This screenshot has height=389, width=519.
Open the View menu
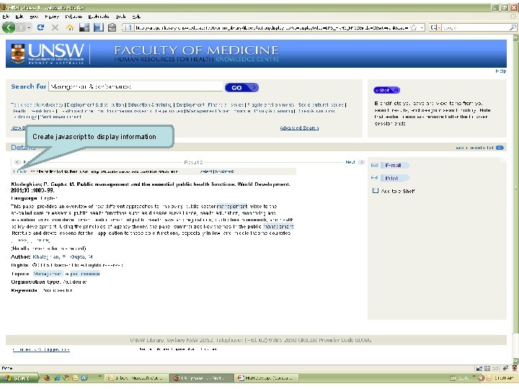(34, 16)
